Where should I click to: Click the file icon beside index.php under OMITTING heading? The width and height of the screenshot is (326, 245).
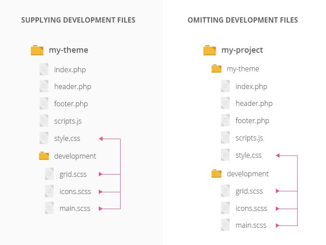[225, 86]
